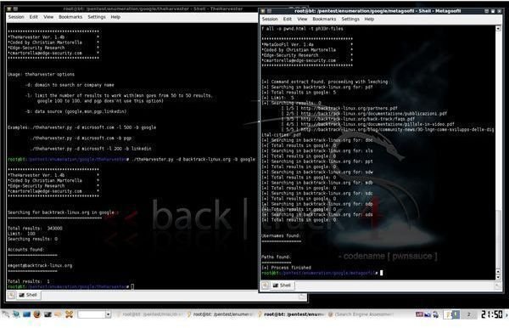This screenshot has height=328, width=509.
Task: Click new session icon in Metagoofil shell
Action: click(266, 286)
